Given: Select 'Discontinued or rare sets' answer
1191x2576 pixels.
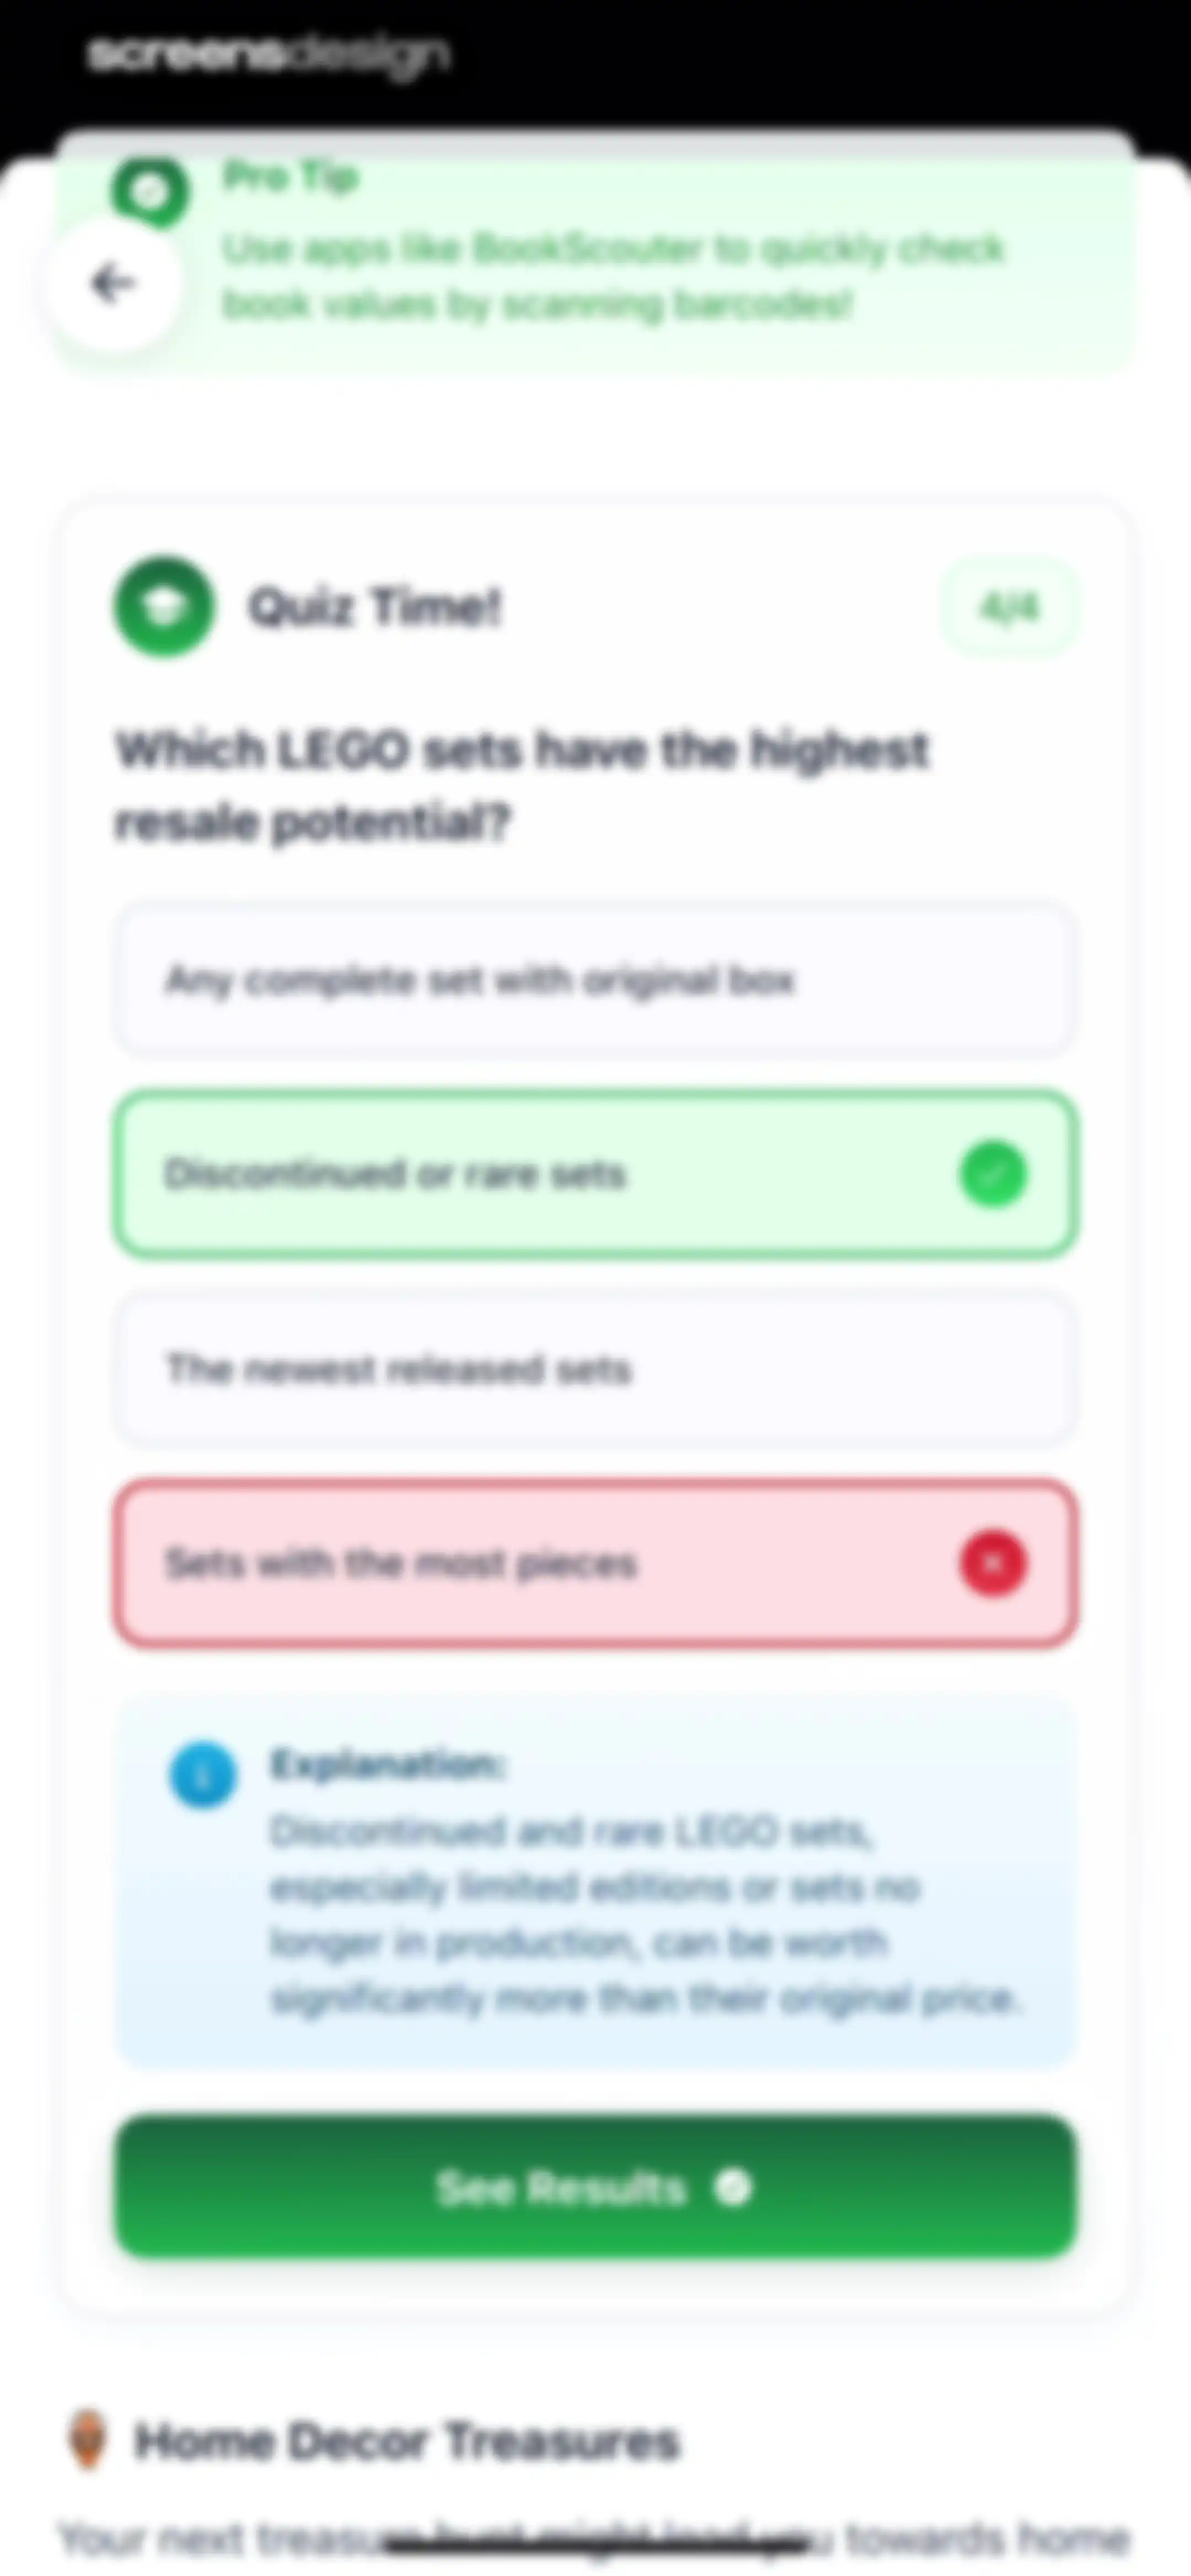Looking at the screenshot, I should (595, 1174).
